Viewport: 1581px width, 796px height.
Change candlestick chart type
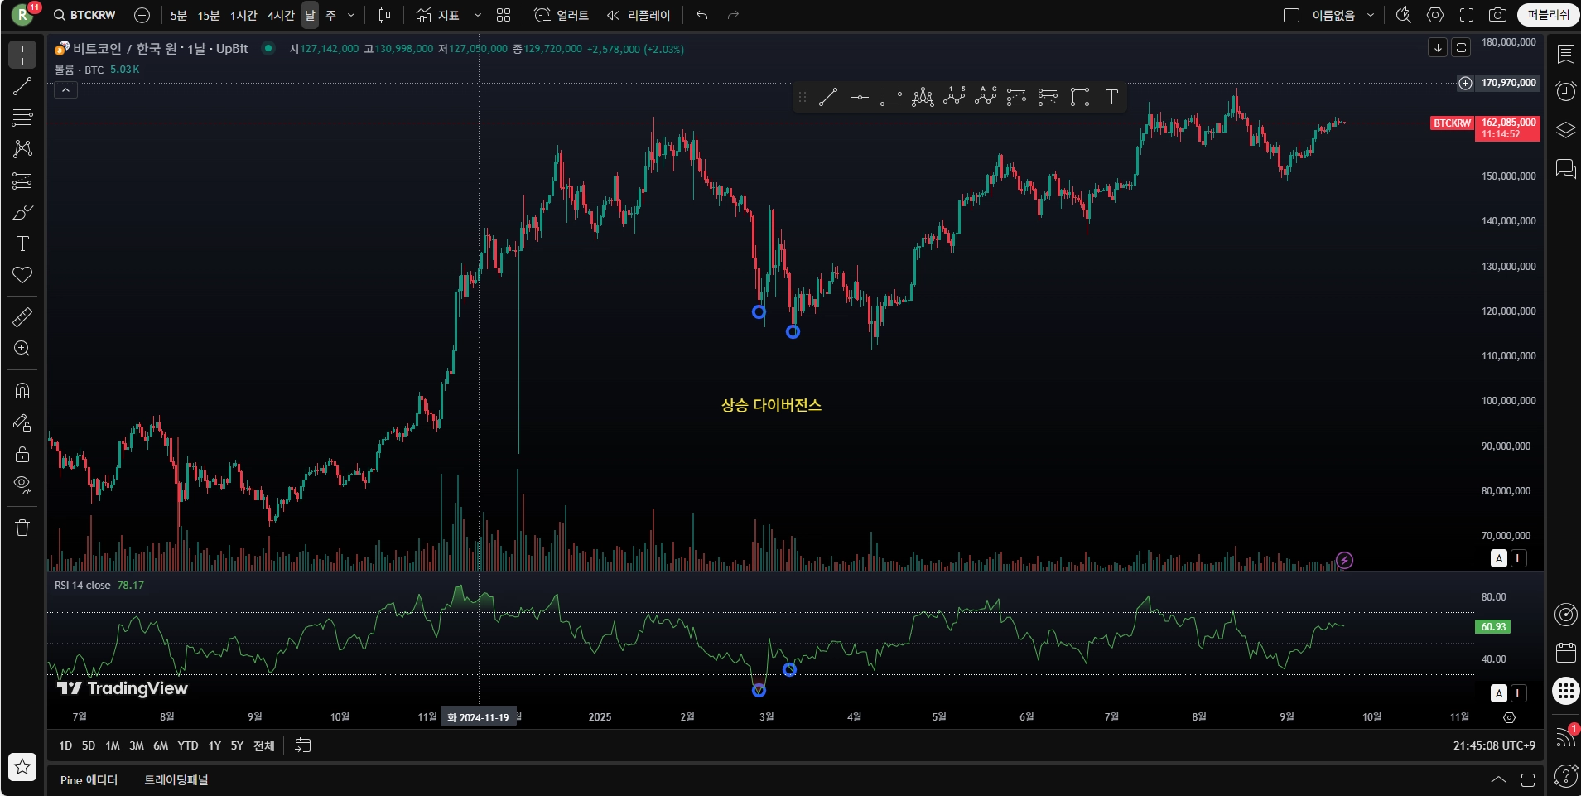[384, 15]
